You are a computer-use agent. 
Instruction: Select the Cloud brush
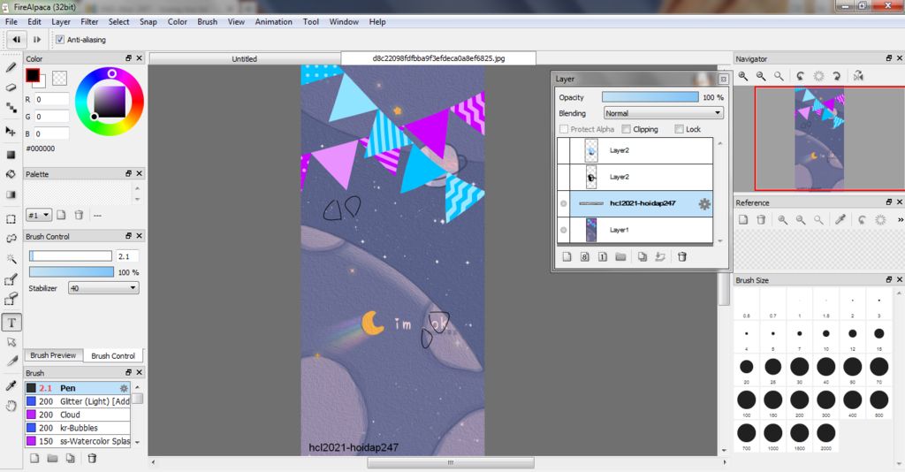(x=78, y=415)
